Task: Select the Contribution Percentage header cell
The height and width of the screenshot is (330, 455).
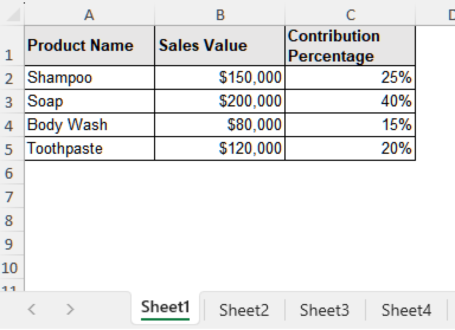Action: coord(350,45)
